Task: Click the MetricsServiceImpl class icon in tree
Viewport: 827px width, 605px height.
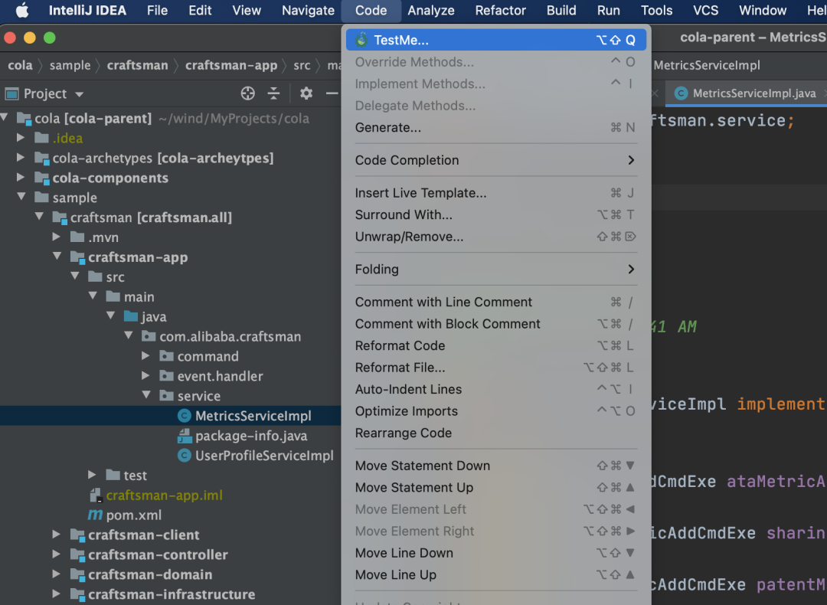Action: point(184,416)
